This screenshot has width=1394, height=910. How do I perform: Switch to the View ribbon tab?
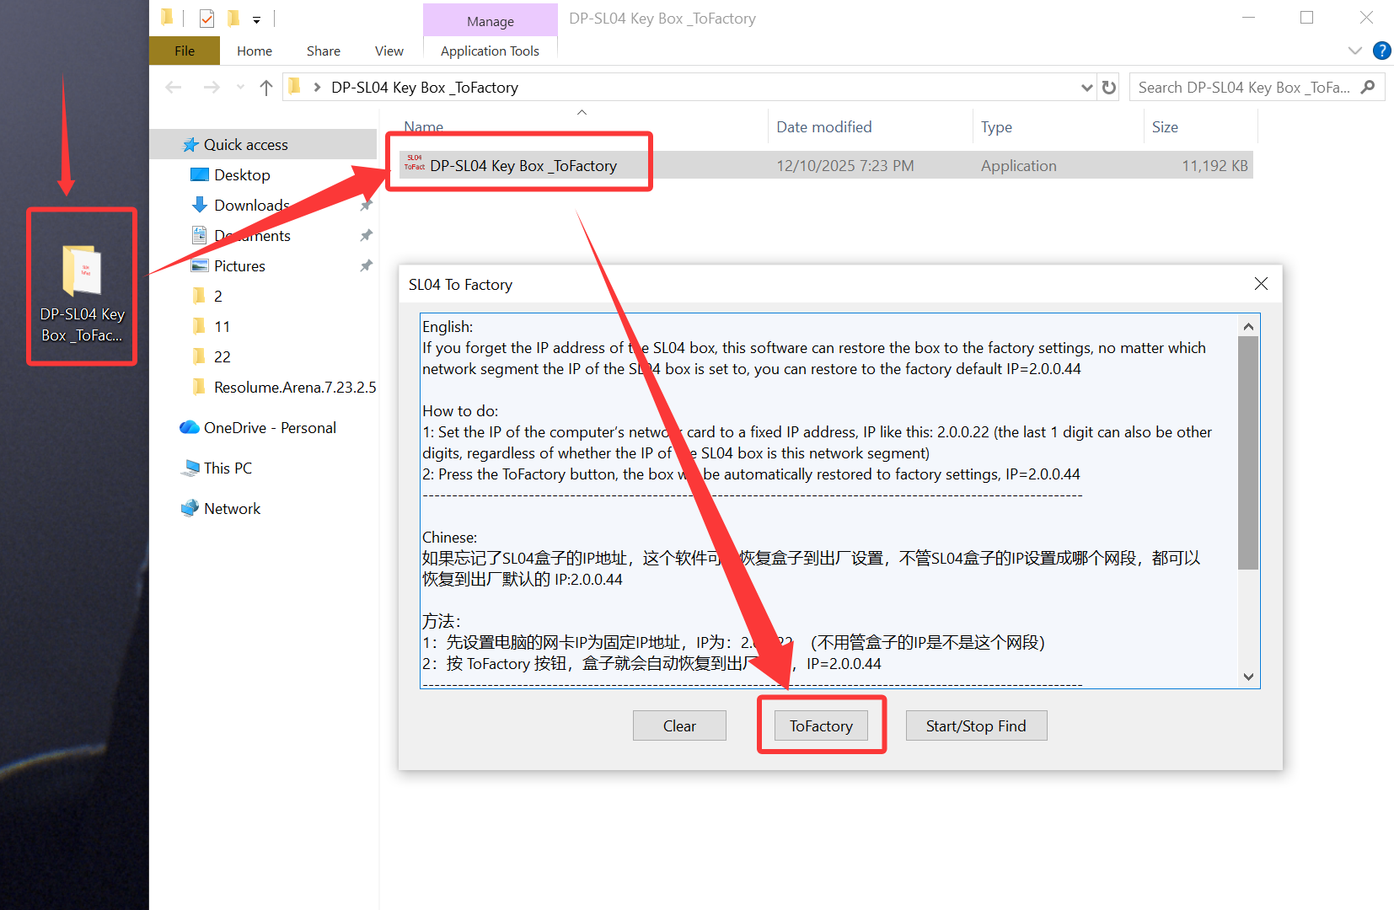click(389, 51)
